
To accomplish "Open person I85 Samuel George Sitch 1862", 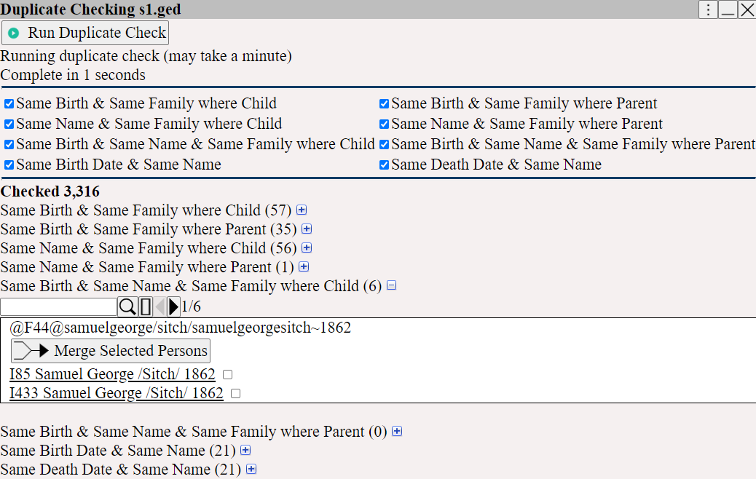I will coord(112,374).
